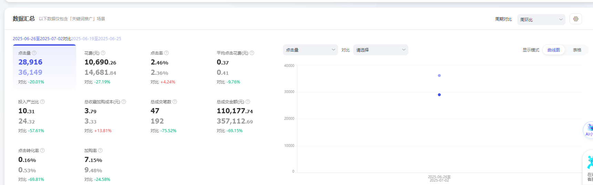Click the 2025-06-19至2025-06-25 comparison date range
This screenshot has height=185, width=593.
(96, 39)
